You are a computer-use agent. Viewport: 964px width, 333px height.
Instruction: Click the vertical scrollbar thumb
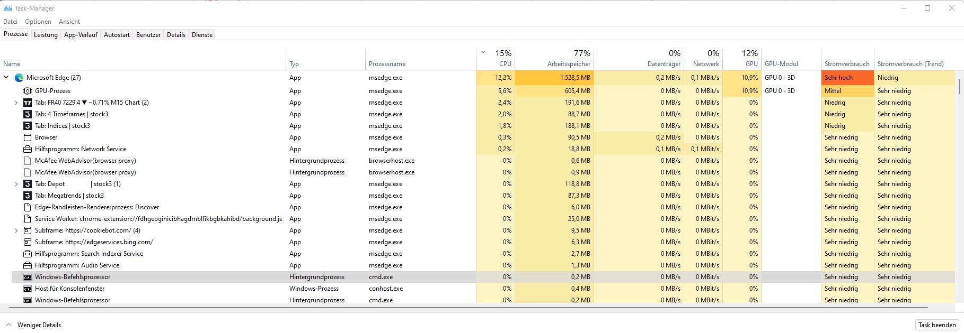(959, 87)
